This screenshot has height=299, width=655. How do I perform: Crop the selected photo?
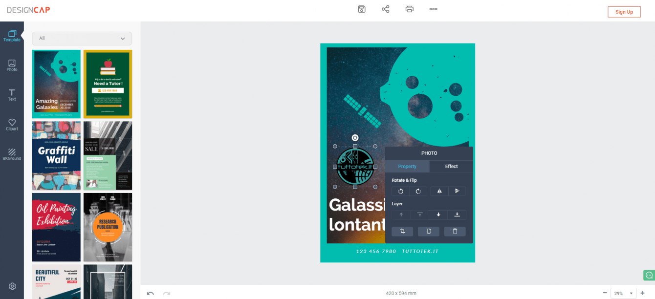402,232
